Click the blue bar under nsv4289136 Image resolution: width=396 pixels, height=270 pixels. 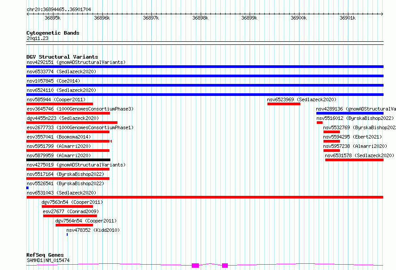click(350, 113)
